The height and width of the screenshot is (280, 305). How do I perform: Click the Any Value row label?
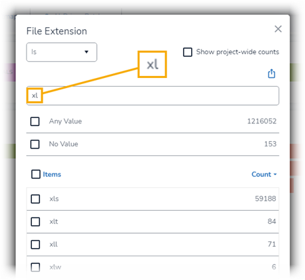(66, 121)
